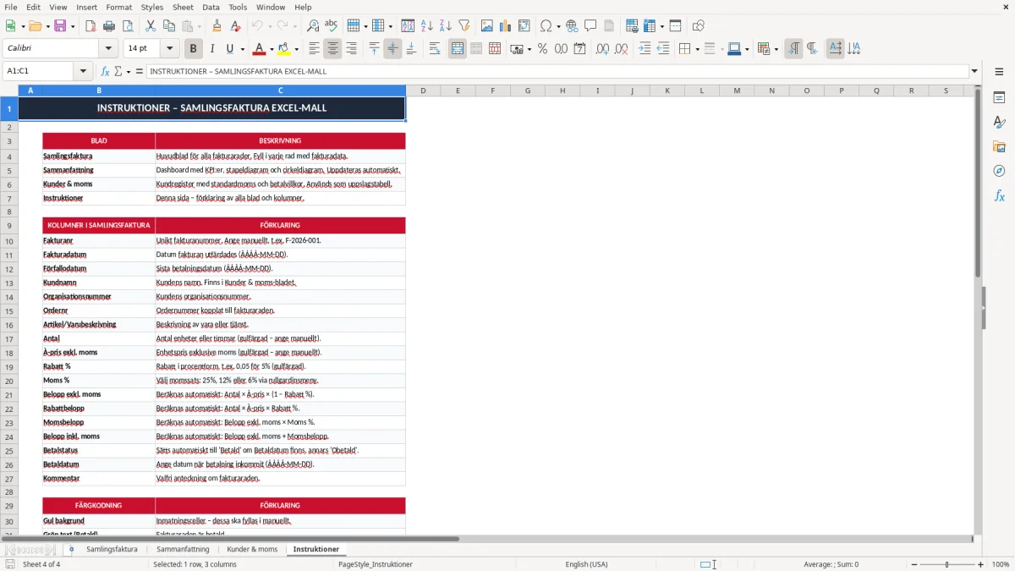The image size is (1015, 571).
Task: Click the Sheet 4 of 4 status text
Action: (41, 564)
